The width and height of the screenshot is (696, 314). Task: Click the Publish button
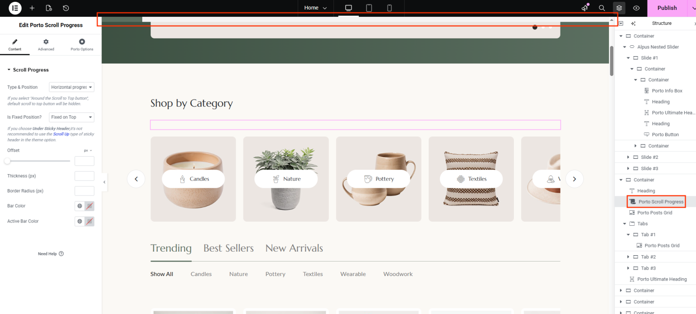point(667,8)
